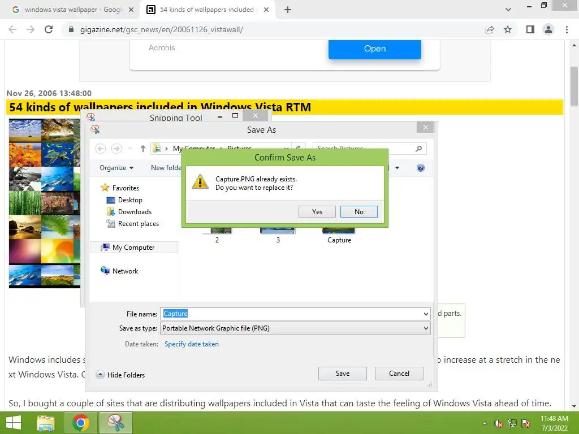
Task: Select file thumbnail named 3
Action: coord(278,231)
